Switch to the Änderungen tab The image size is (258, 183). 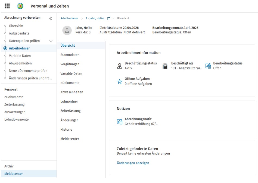point(69,120)
